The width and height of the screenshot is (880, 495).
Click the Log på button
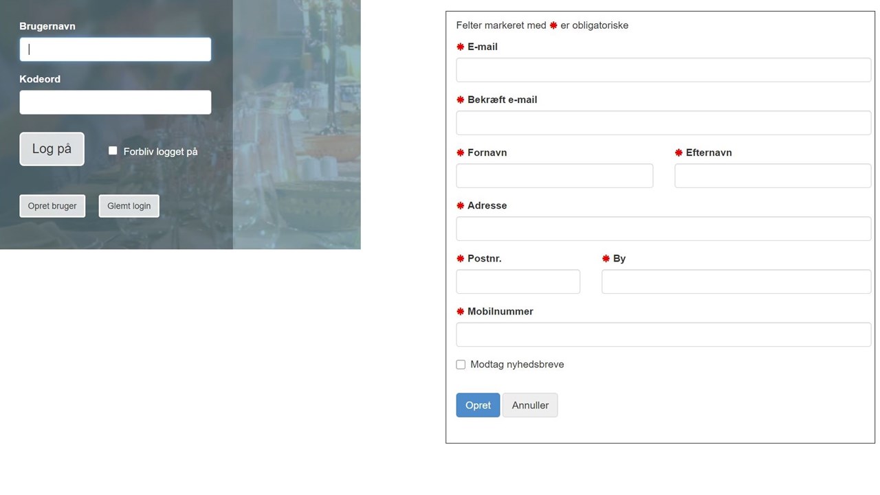[52, 149]
